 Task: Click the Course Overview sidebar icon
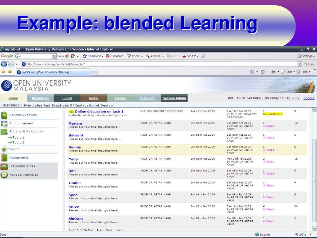[x=4, y=115]
